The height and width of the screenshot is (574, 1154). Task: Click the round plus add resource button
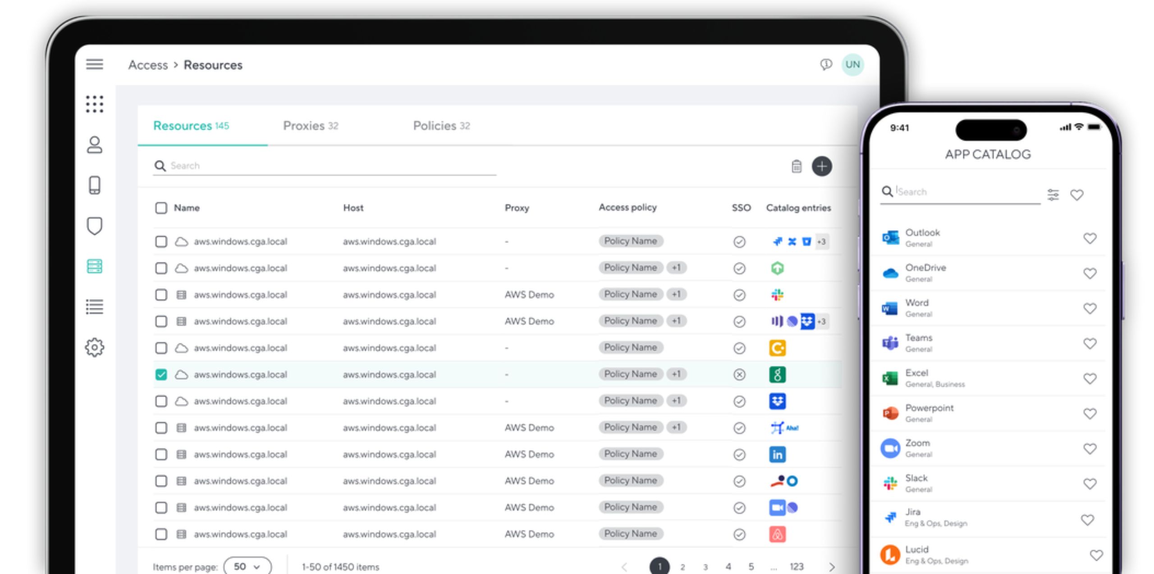pyautogui.click(x=822, y=166)
